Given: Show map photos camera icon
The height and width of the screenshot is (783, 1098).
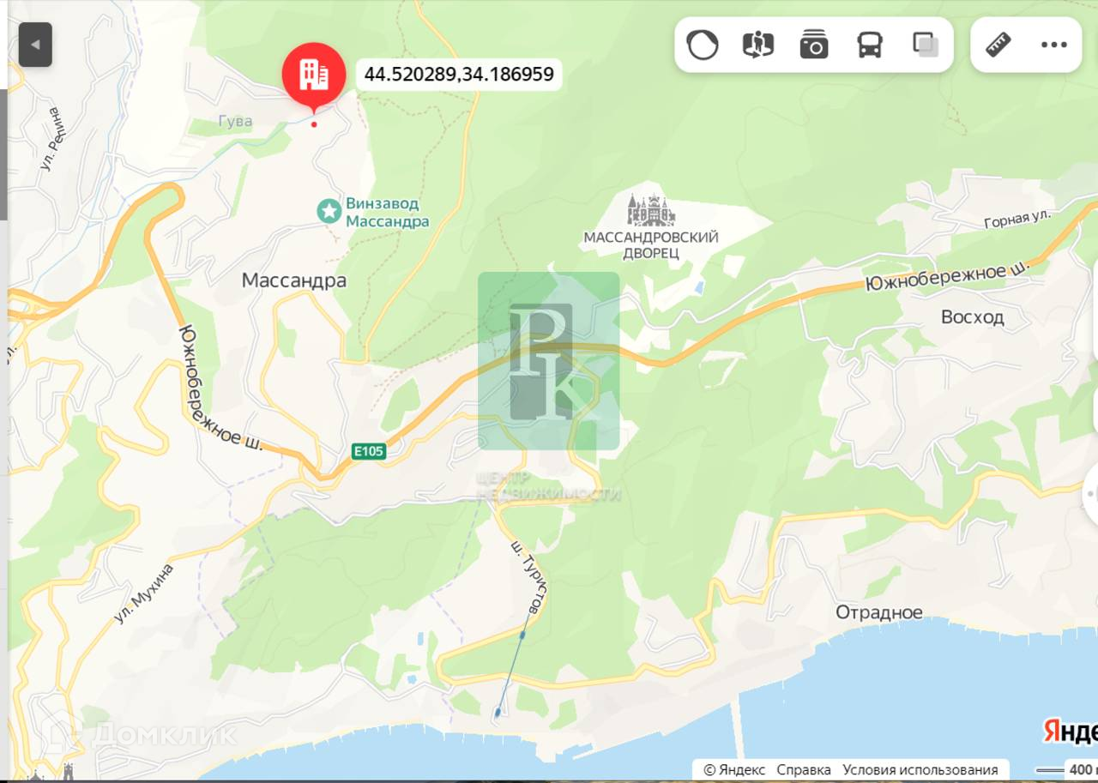Looking at the screenshot, I should coord(813,45).
